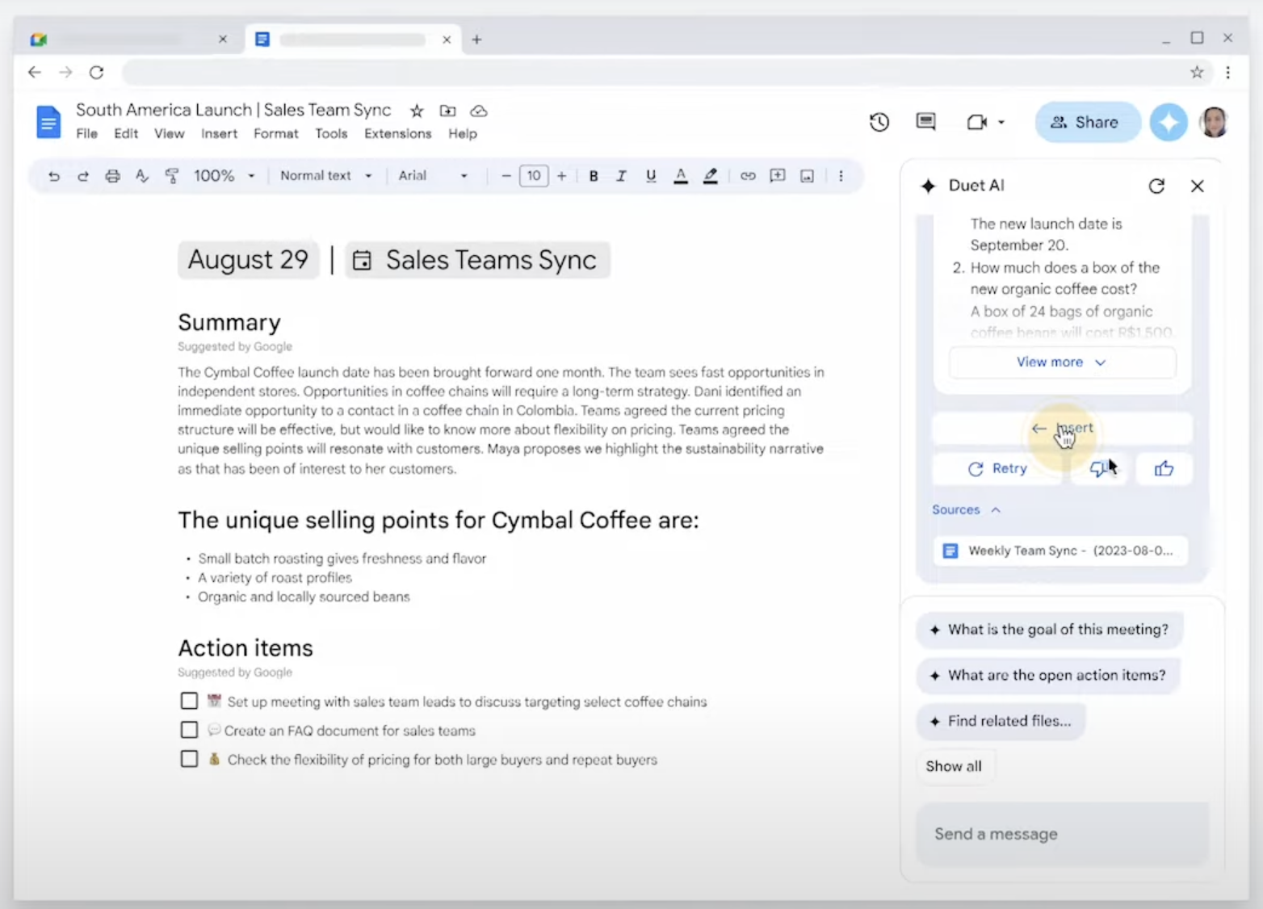Open the Weekly Team Sync source file
This screenshot has height=909, width=1263.
[x=1061, y=551]
